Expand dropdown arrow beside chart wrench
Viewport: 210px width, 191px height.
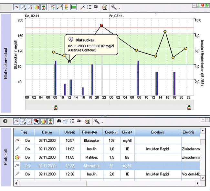click(119, 8)
